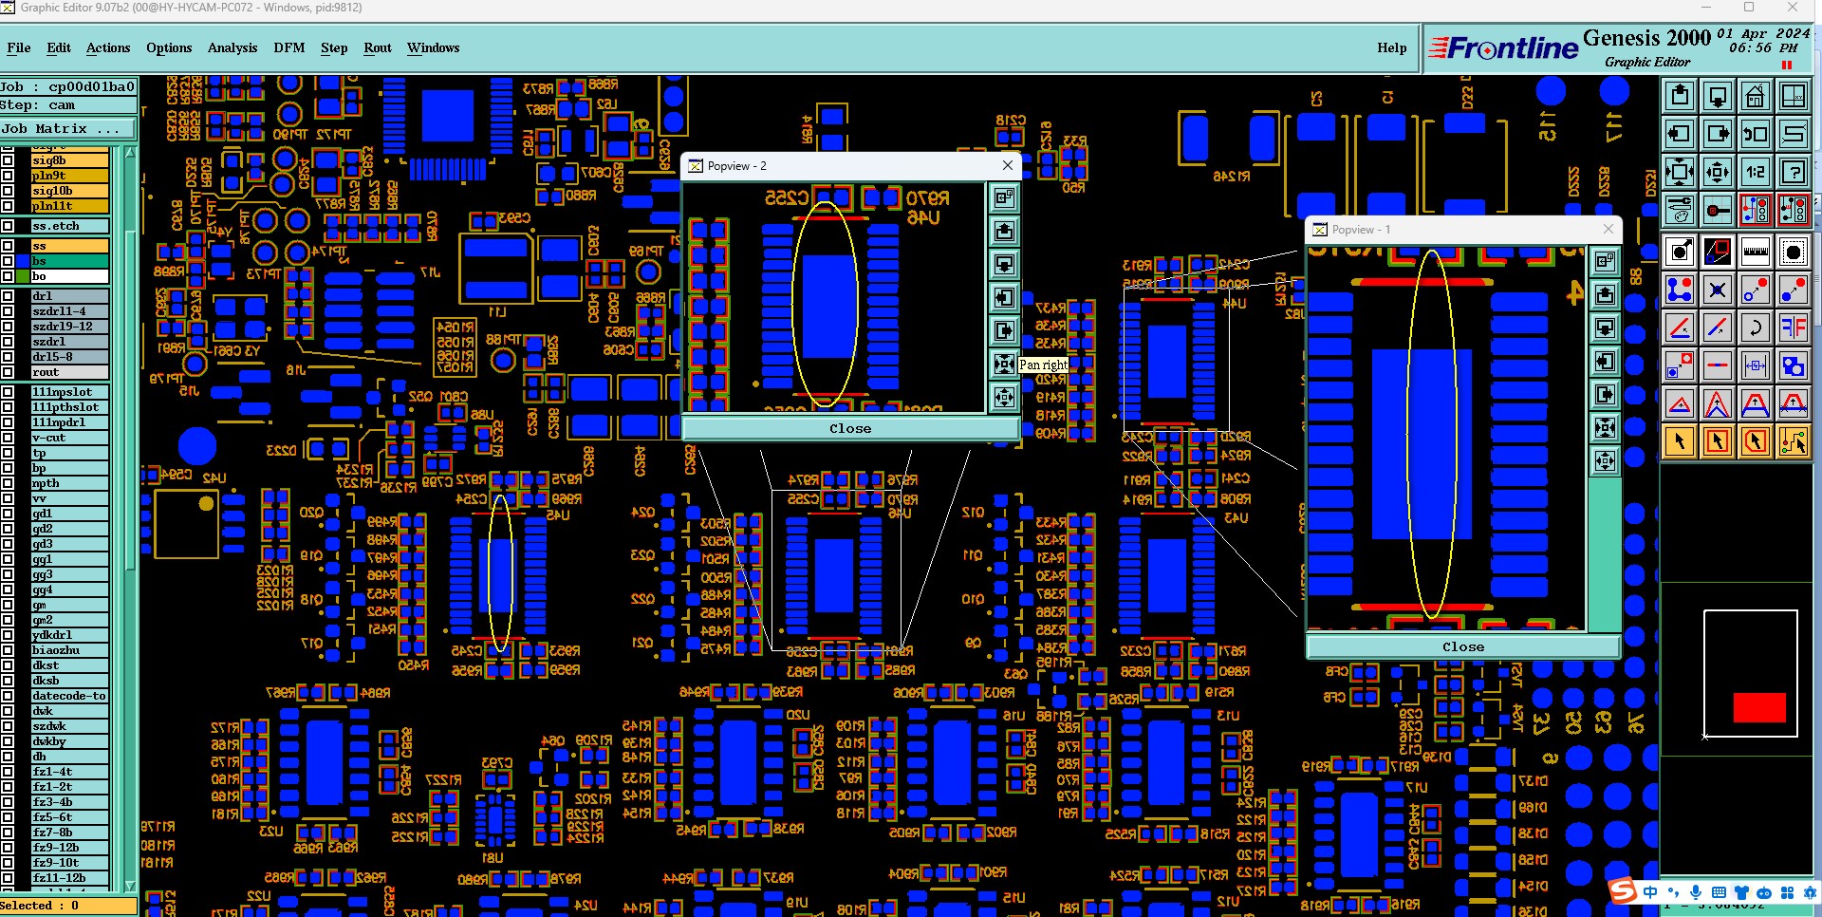Select layer name sig10b

70,191
